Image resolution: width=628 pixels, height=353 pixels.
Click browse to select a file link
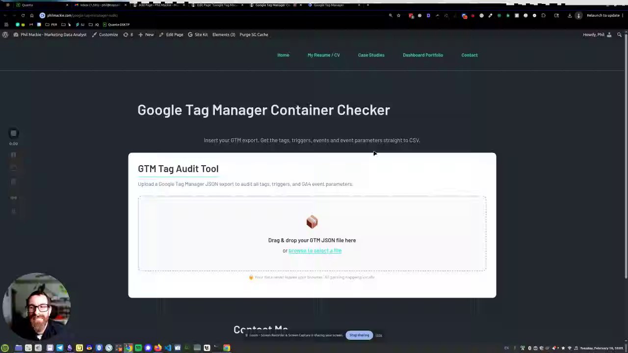(x=315, y=251)
